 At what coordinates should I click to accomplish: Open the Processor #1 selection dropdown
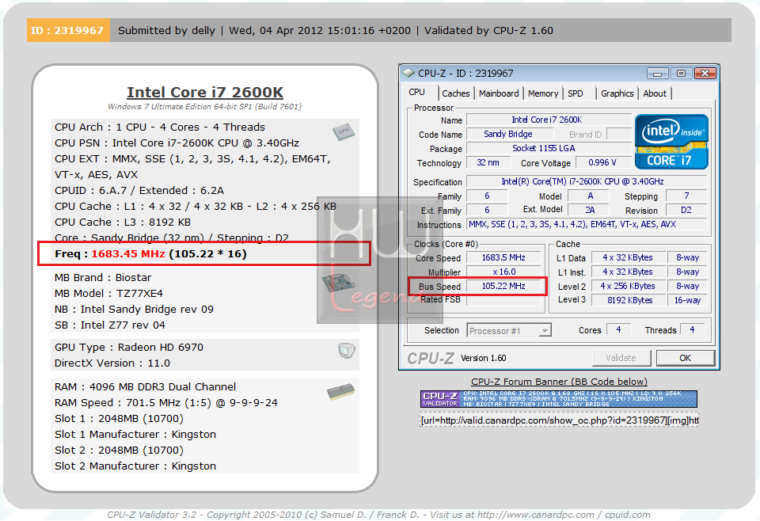pos(509,330)
